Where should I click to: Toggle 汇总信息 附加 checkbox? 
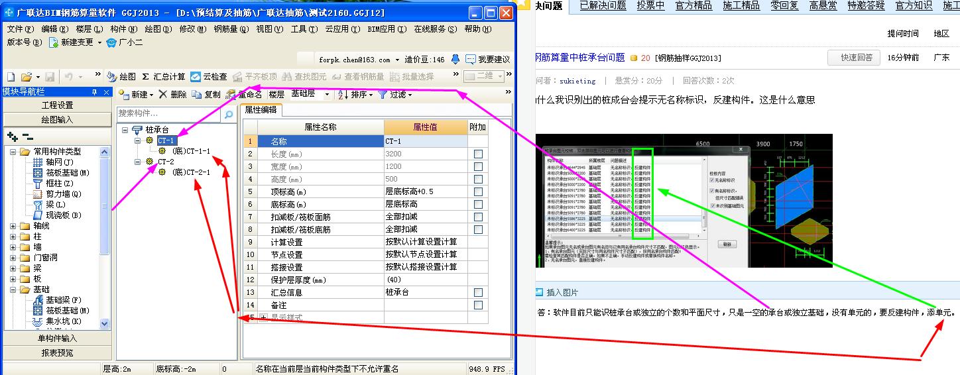click(x=478, y=292)
